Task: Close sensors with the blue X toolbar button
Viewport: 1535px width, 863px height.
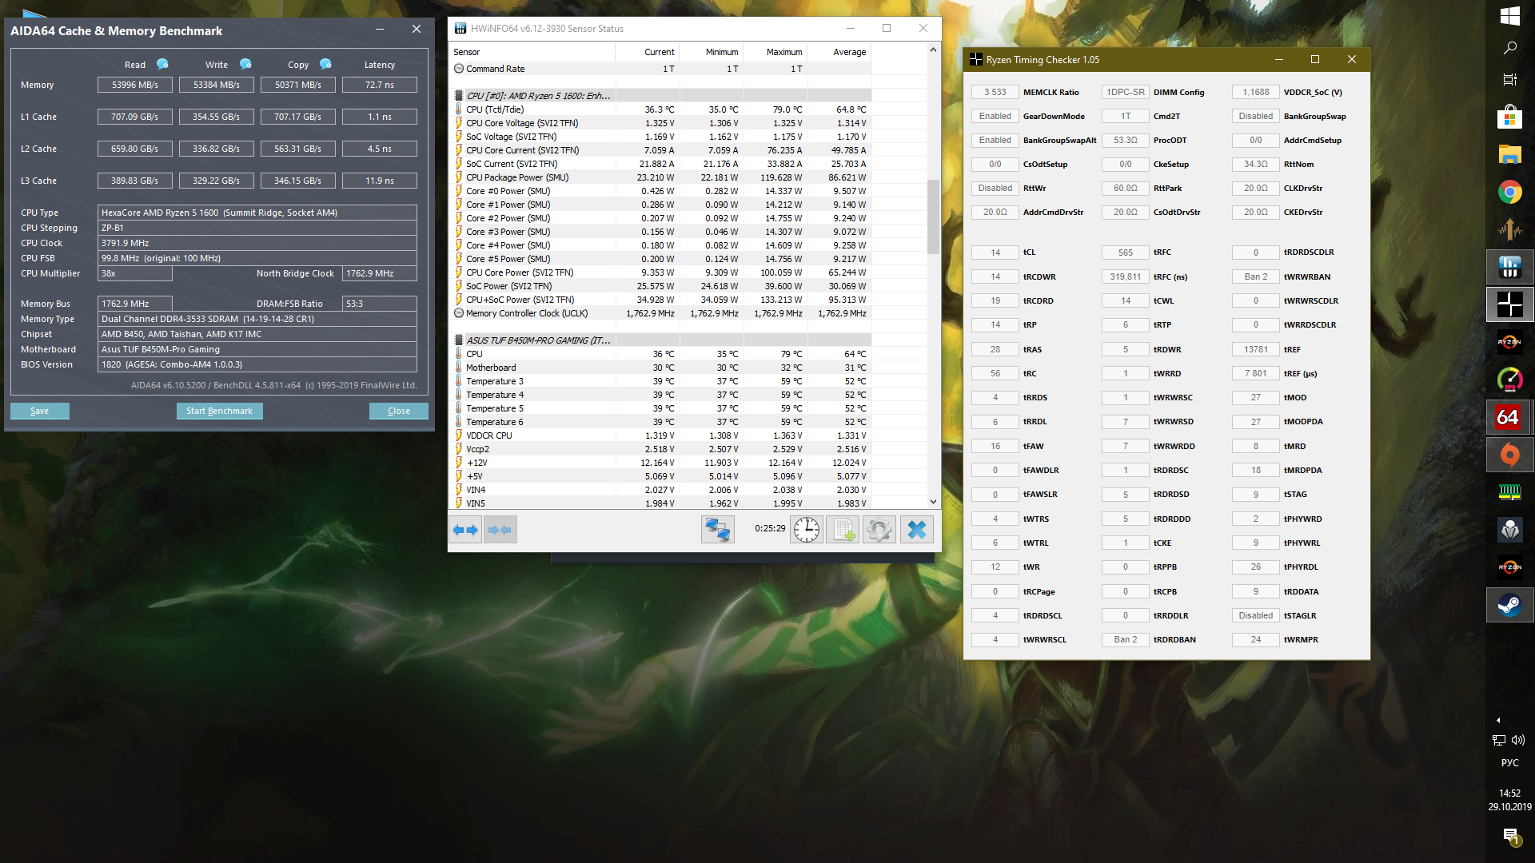Action: click(x=917, y=530)
